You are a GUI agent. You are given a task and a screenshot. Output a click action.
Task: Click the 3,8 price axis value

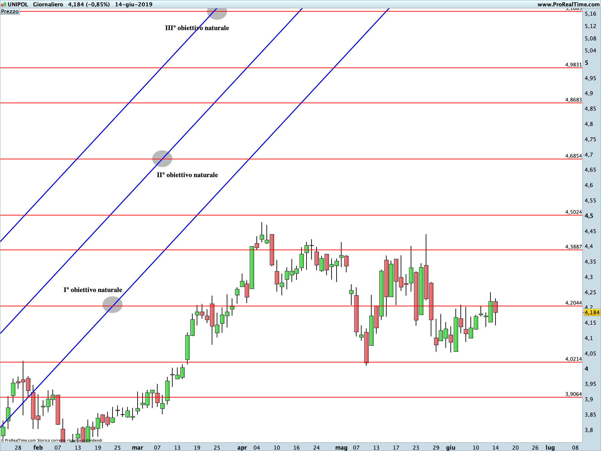click(589, 430)
